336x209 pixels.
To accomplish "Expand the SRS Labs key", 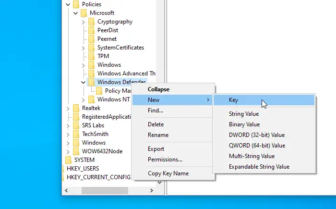I will point(68,125).
